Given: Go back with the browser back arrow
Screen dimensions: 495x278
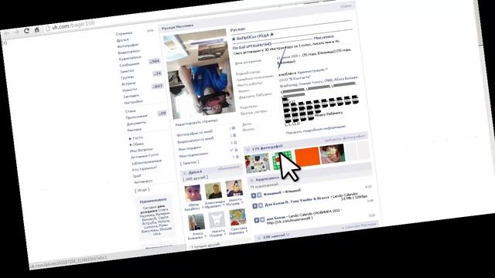Looking at the screenshot, I should click(x=7, y=32).
